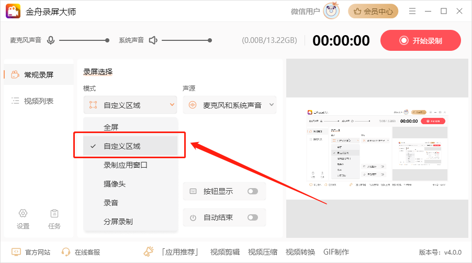The height and width of the screenshot is (263, 472).
Task: Click the 官方网站 monitor icon
Action: tap(16, 252)
